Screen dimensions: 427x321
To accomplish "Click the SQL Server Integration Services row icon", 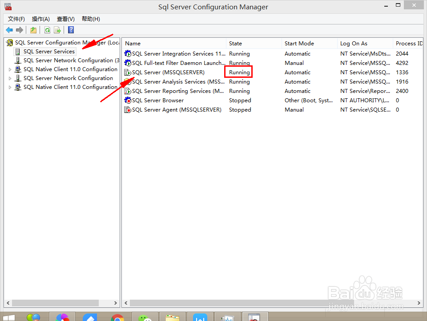I will tap(128, 54).
